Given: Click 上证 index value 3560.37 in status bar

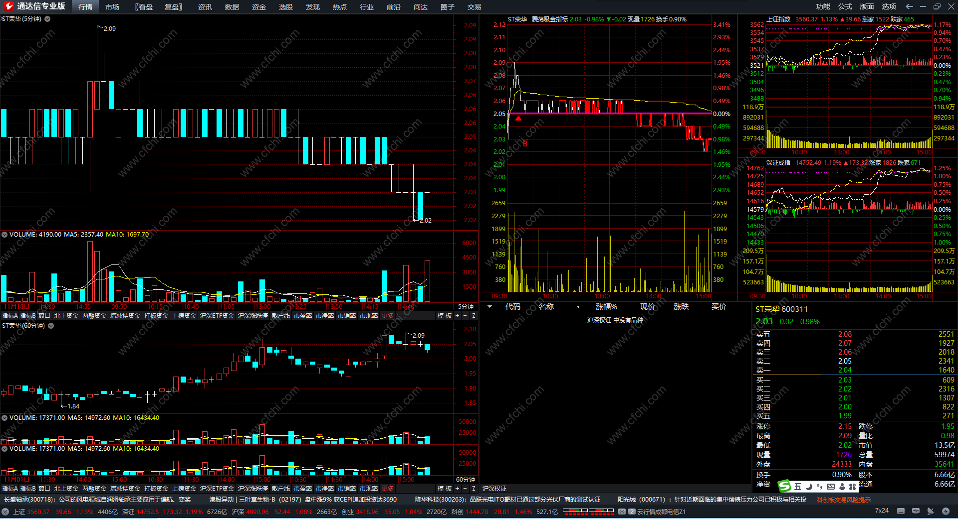Looking at the screenshot, I should (38, 512).
